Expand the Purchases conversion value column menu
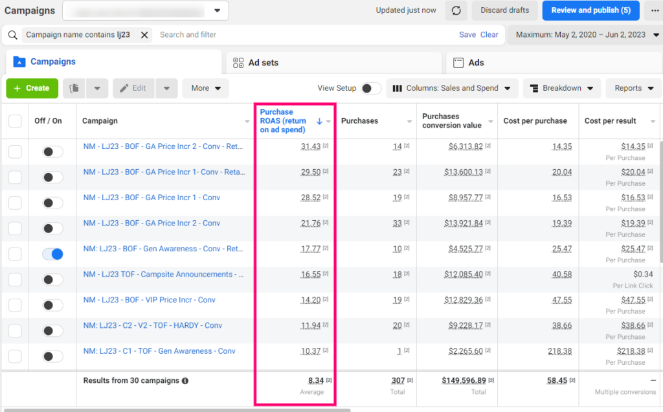Screen dimensions: 663x412 (x=491, y=121)
